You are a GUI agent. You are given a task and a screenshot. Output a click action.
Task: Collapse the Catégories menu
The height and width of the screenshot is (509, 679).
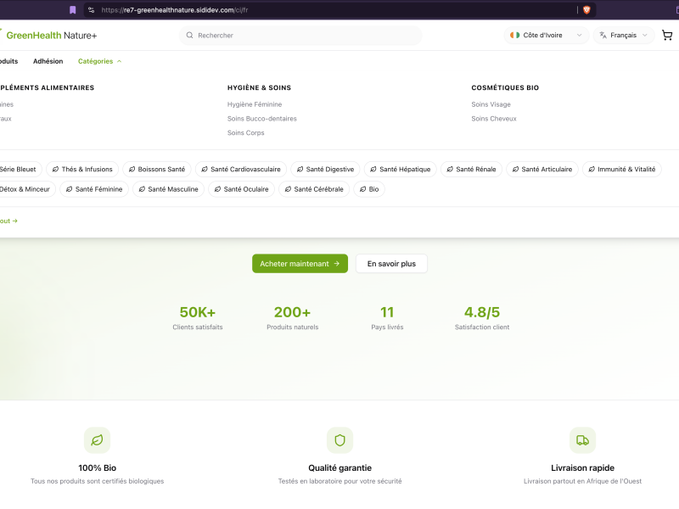99,61
